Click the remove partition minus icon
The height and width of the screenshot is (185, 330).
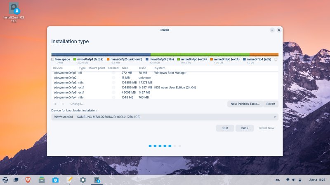click(x=63, y=104)
